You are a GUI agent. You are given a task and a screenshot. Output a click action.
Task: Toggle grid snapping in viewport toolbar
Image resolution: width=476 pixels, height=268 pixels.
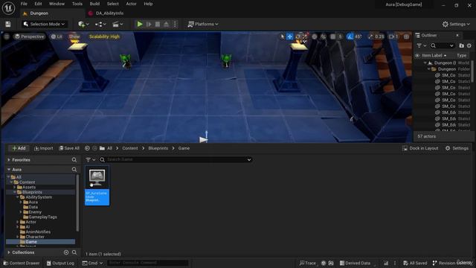click(333, 36)
